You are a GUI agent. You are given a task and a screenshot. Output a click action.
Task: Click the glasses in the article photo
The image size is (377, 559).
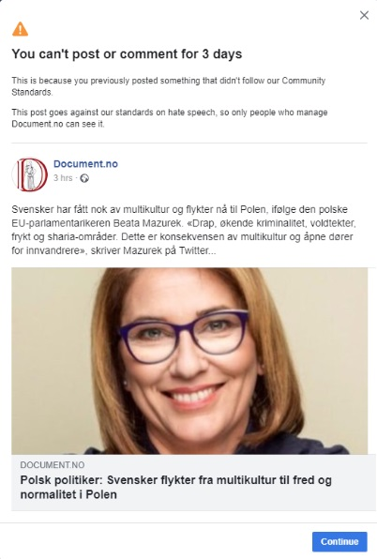[184, 337]
